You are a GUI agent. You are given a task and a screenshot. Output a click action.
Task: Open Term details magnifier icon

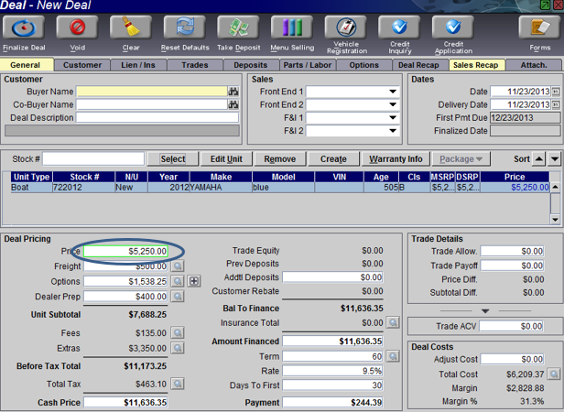click(x=393, y=356)
